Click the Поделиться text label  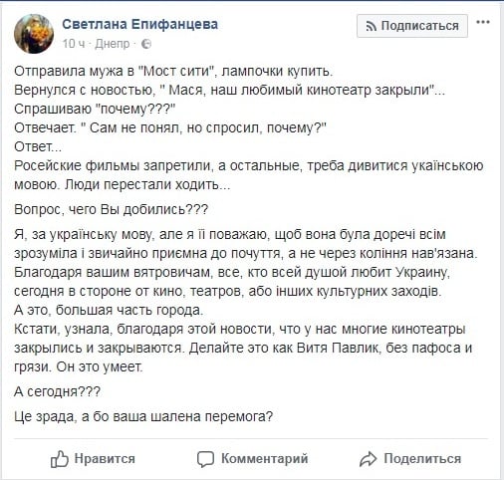[422, 459]
